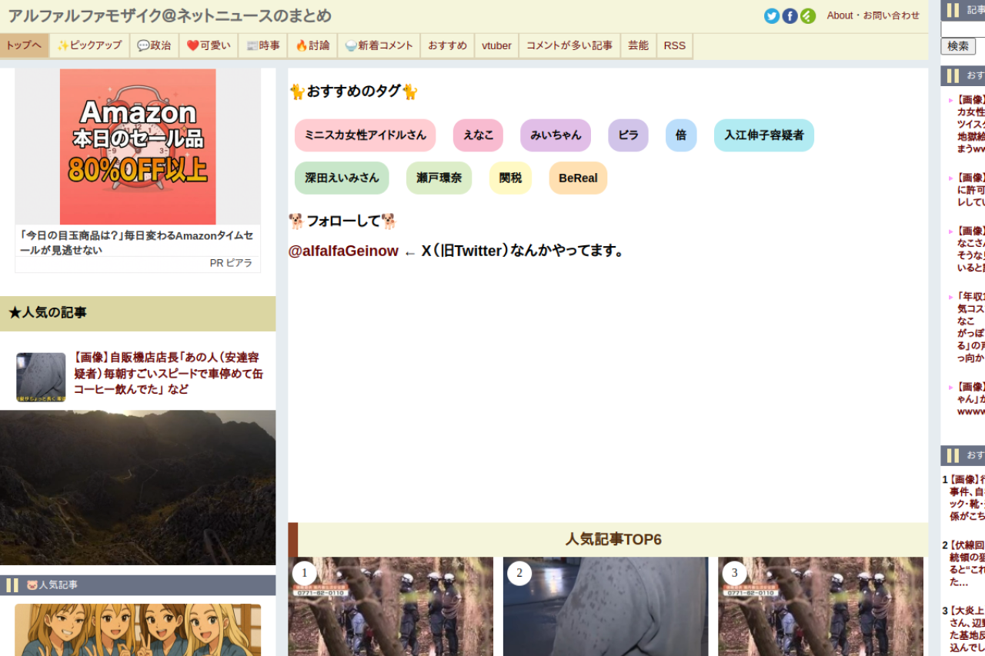Viewport: 985px width, 656px height.
Task: Select the ビラ tag
Action: click(629, 135)
